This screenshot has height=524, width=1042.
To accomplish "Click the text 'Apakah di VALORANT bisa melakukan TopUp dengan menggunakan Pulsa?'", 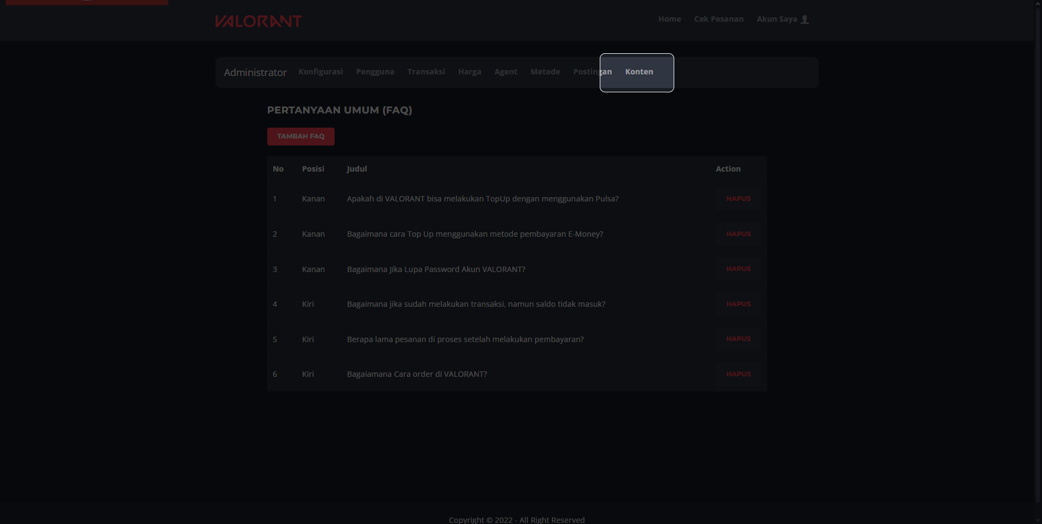I will [x=482, y=199].
